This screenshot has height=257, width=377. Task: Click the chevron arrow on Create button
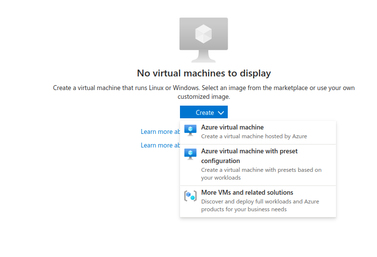(221, 113)
